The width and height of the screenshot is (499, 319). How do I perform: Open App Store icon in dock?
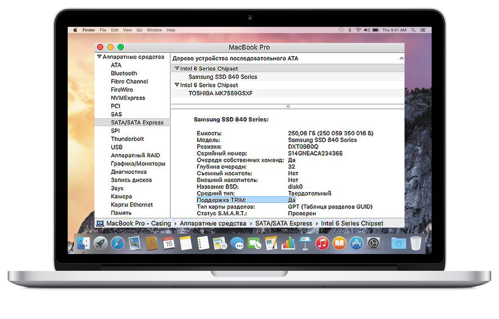click(356, 244)
